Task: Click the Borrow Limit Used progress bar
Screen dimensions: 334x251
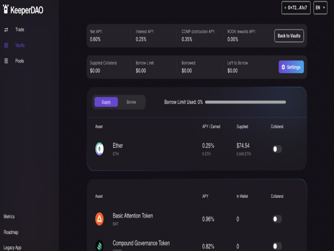Action: coord(245,102)
